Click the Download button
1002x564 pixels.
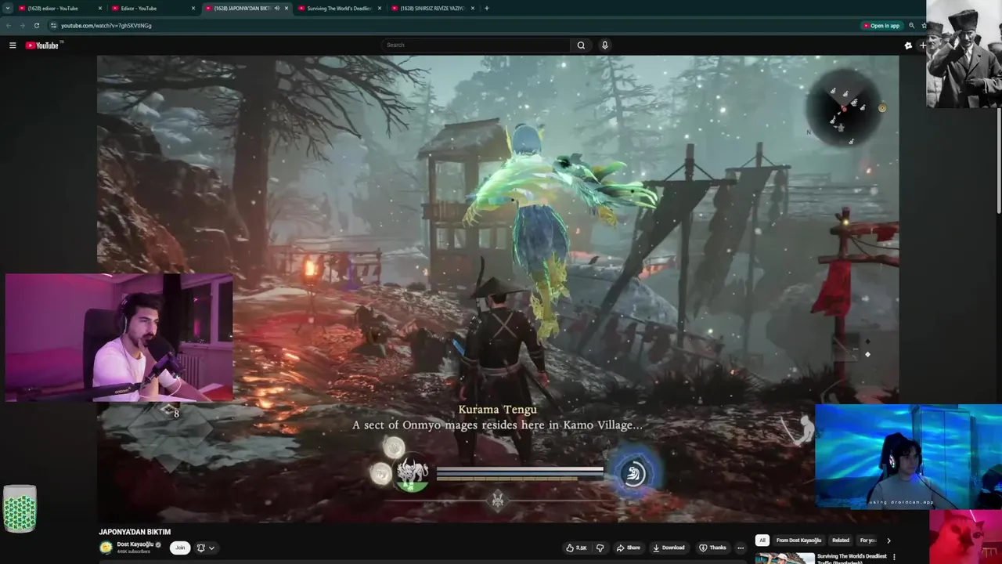668,548
